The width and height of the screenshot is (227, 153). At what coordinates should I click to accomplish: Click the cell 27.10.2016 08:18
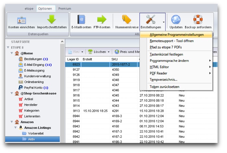coord(151,100)
